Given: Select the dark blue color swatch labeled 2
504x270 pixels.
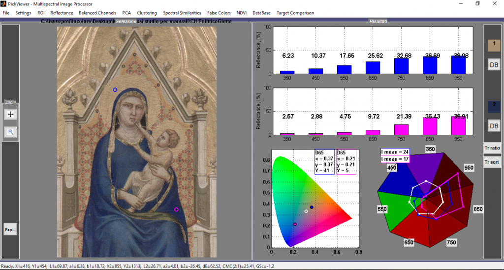Looking at the screenshot, I should (x=494, y=107).
